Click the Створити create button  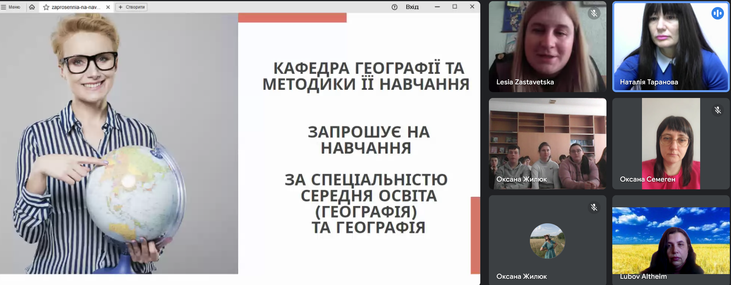coord(132,7)
